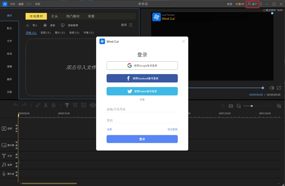This screenshot has width=285, height=186.
Task: Lock the 文字 track
Action: pos(16,154)
